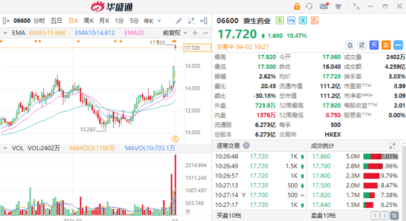
Task: Click the 10:26:48 trade row
Action: pos(260,157)
